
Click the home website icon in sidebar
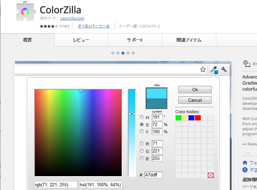tap(245, 163)
